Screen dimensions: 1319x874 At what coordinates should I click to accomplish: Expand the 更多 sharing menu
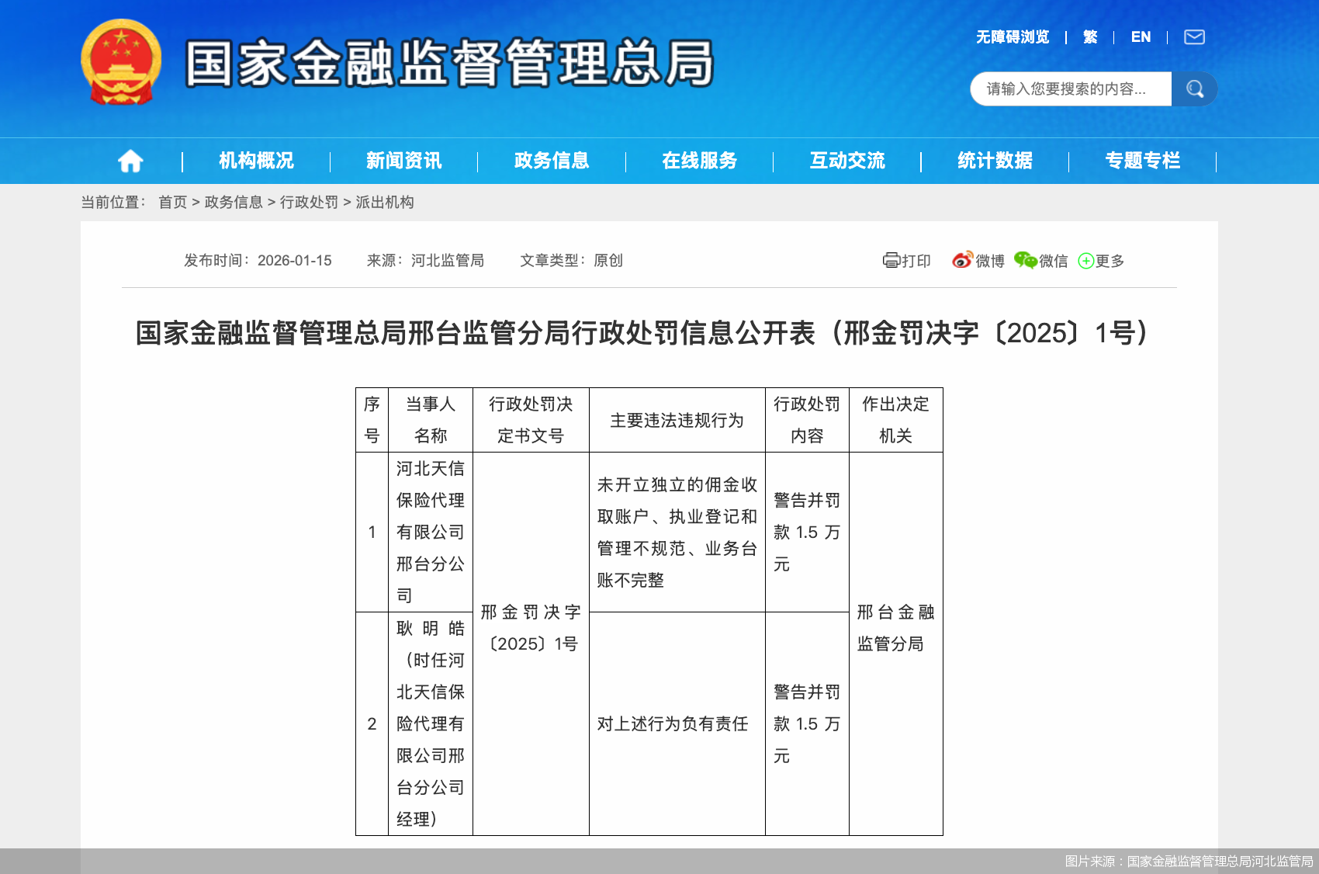(x=1108, y=261)
